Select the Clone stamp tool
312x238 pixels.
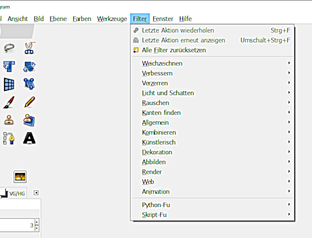pos(9,120)
